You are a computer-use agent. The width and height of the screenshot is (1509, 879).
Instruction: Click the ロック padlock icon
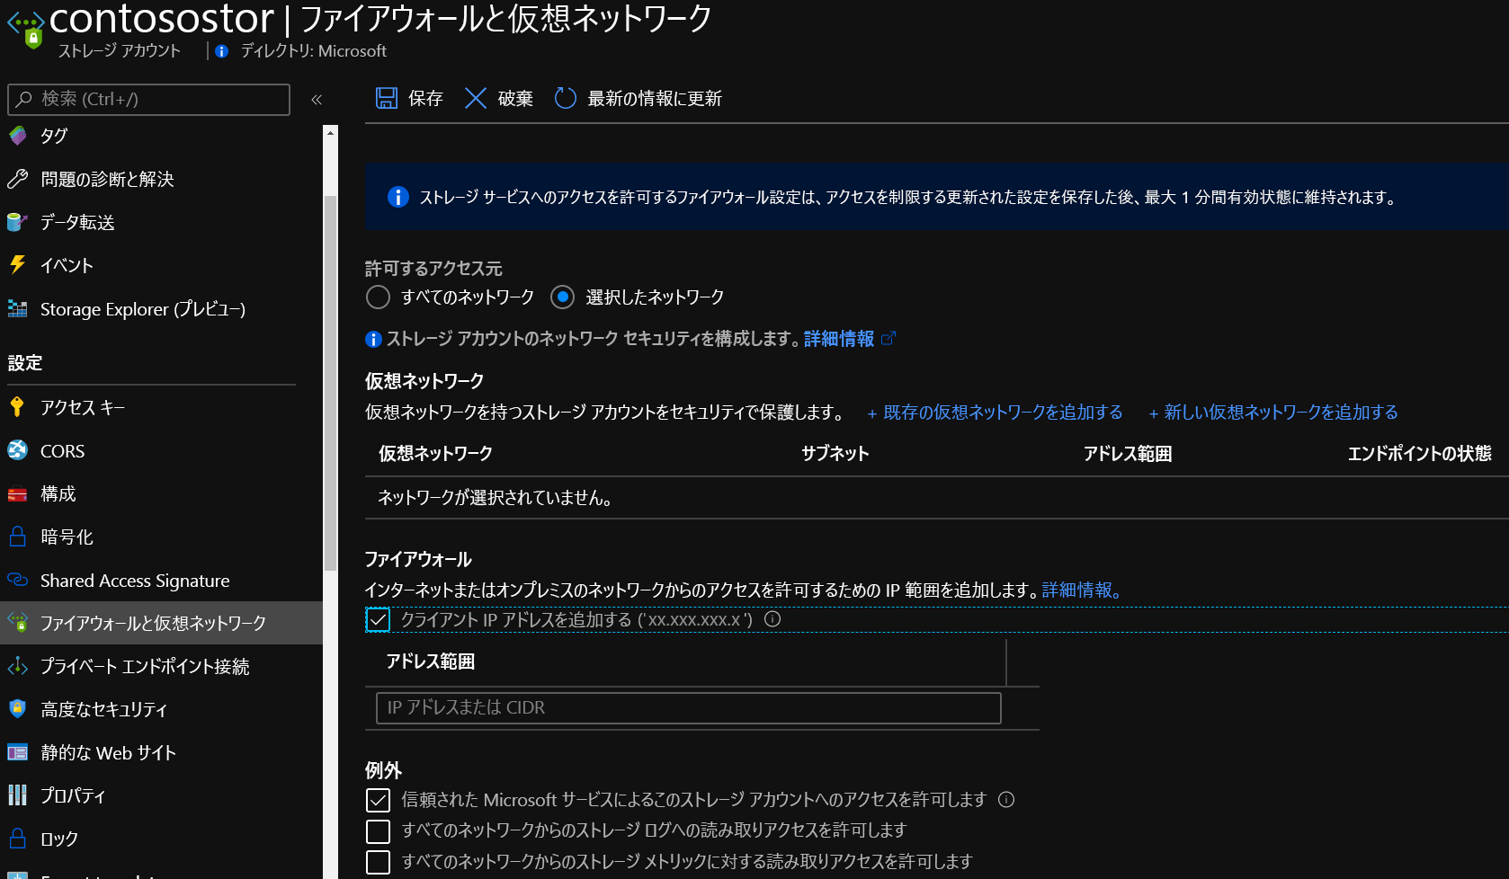pos(17,838)
